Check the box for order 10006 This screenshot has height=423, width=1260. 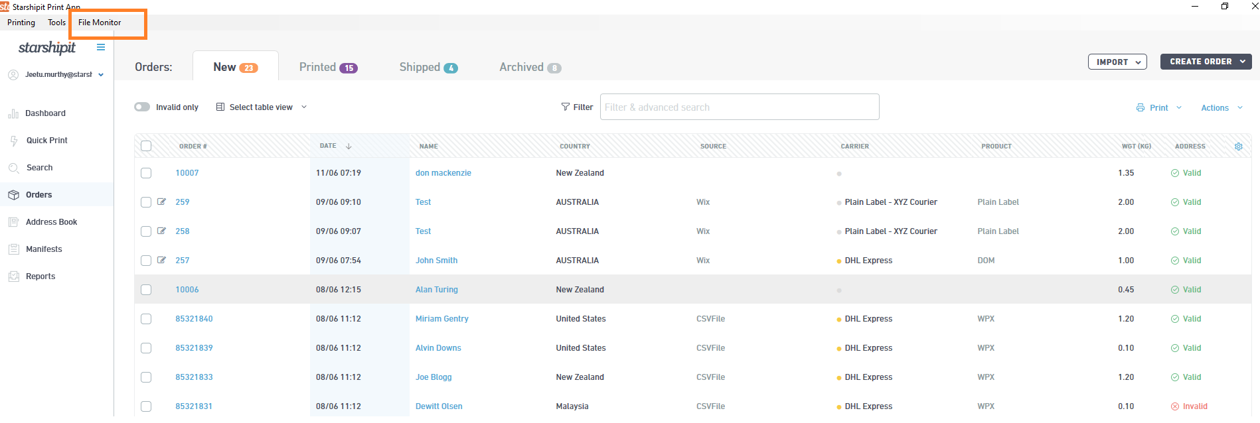(146, 290)
